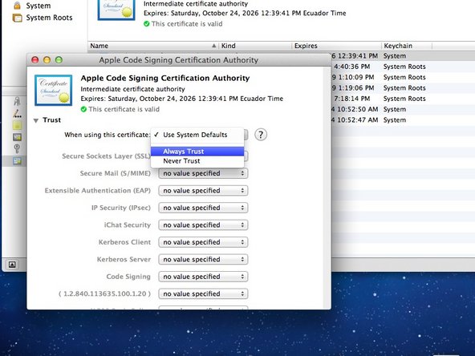
Task: Sort the list by the Keychain column header
Action: click(x=407, y=46)
